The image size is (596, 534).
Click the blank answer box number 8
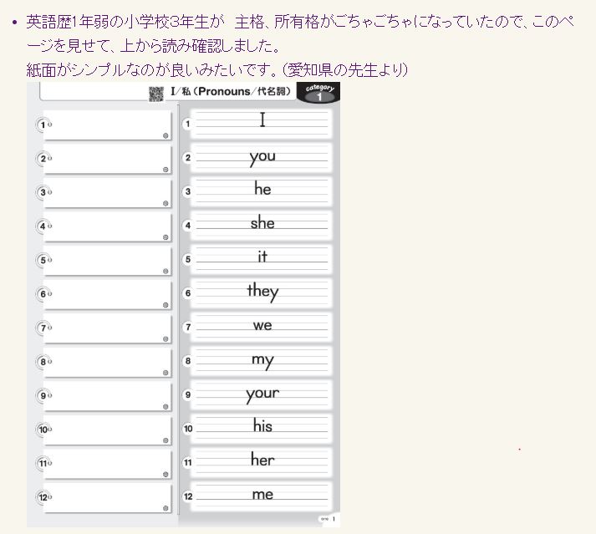tap(107, 362)
